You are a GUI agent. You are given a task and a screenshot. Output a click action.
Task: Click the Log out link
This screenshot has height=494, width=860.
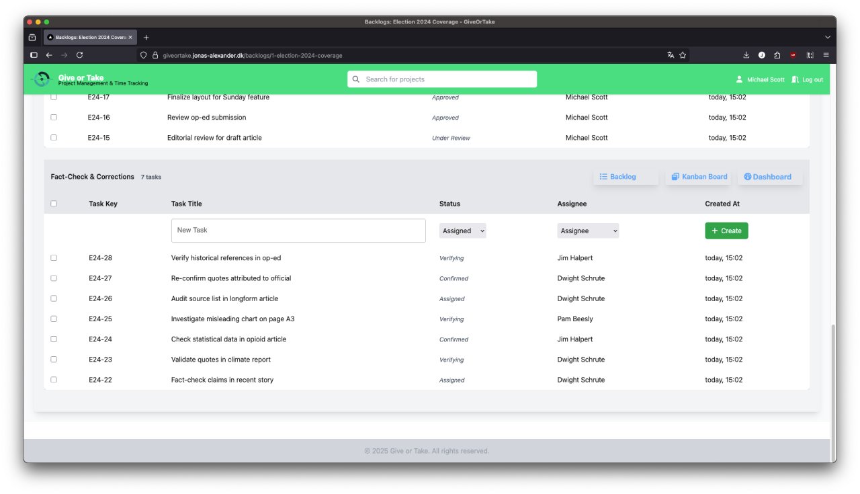tap(807, 79)
